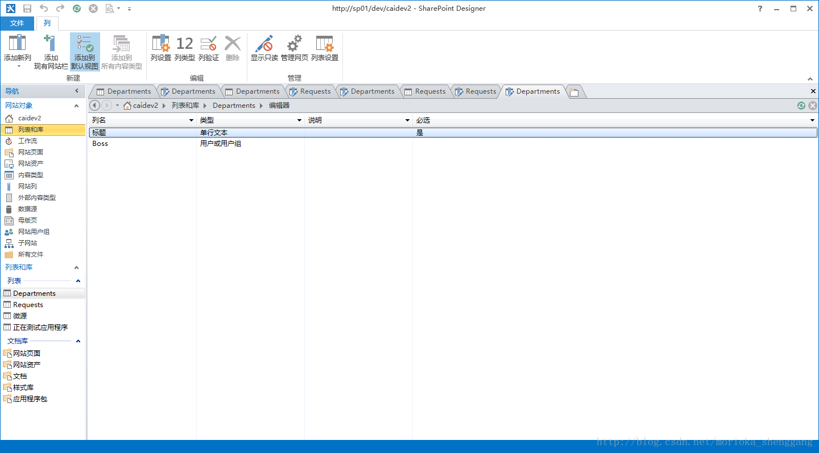The width and height of the screenshot is (819, 453).
Task: Collapse the 网站对象 section
Action: point(77,106)
